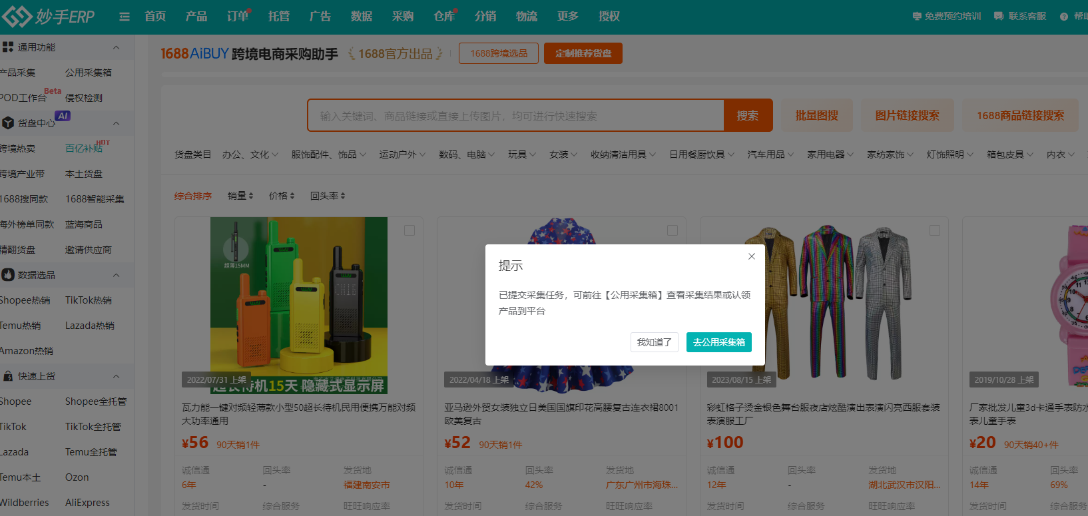Select the walkie-talkie product checkbox
Screen dimensions: 1088x516
point(409,230)
